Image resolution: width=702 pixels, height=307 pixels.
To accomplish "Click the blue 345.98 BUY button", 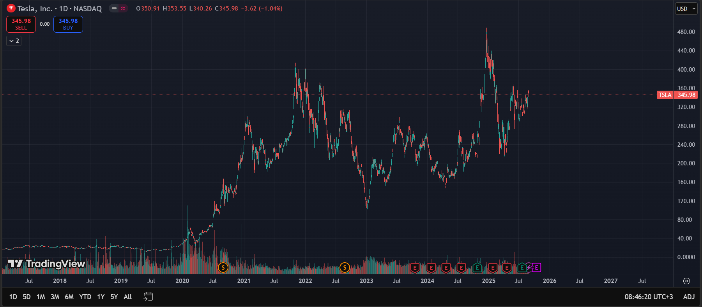I will click(x=68, y=24).
